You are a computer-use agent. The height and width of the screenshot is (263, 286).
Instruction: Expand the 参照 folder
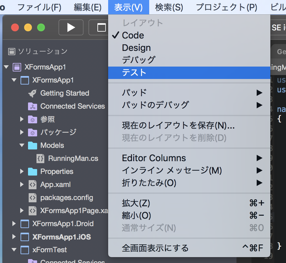[22, 119]
